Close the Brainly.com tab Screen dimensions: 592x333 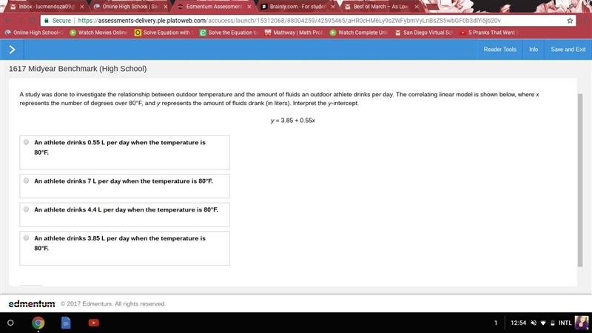tap(332, 7)
